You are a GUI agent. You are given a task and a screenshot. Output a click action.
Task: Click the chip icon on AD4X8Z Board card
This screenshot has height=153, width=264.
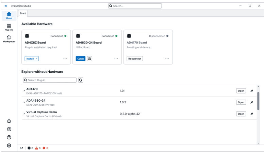[x=27, y=36]
